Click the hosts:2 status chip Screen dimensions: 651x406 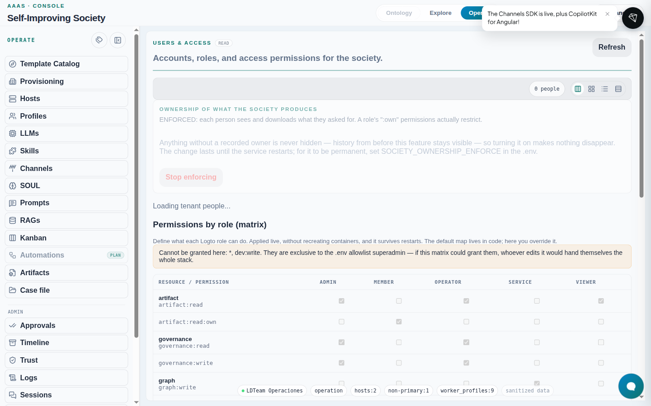[x=365, y=391]
